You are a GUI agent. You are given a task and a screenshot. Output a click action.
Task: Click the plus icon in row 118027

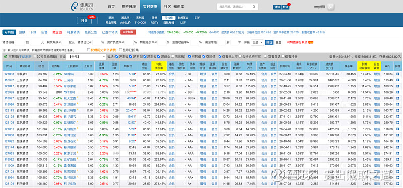point(398,98)
